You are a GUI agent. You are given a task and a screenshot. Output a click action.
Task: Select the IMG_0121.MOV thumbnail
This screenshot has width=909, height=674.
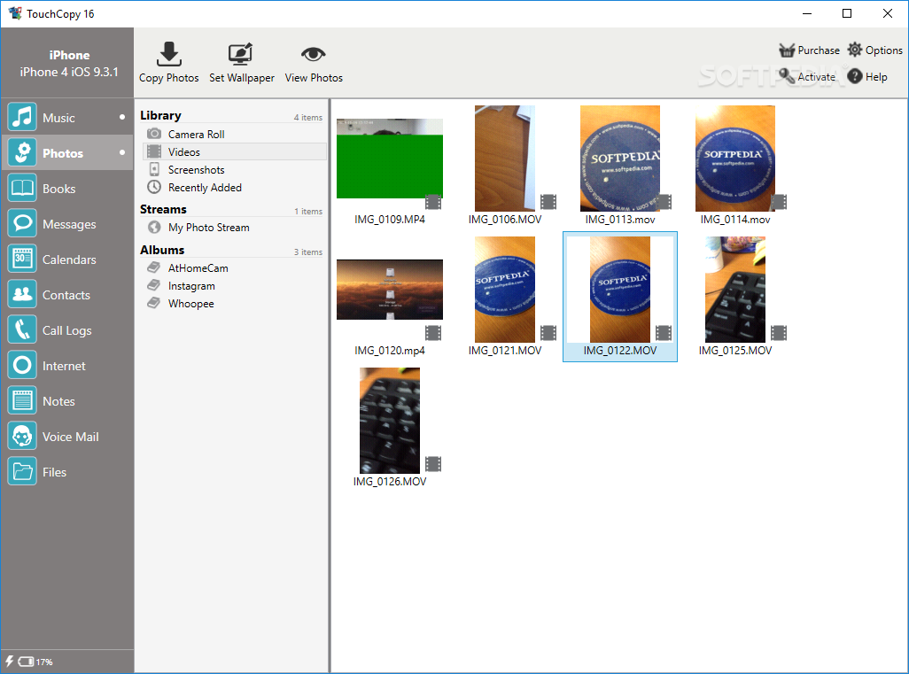point(505,290)
